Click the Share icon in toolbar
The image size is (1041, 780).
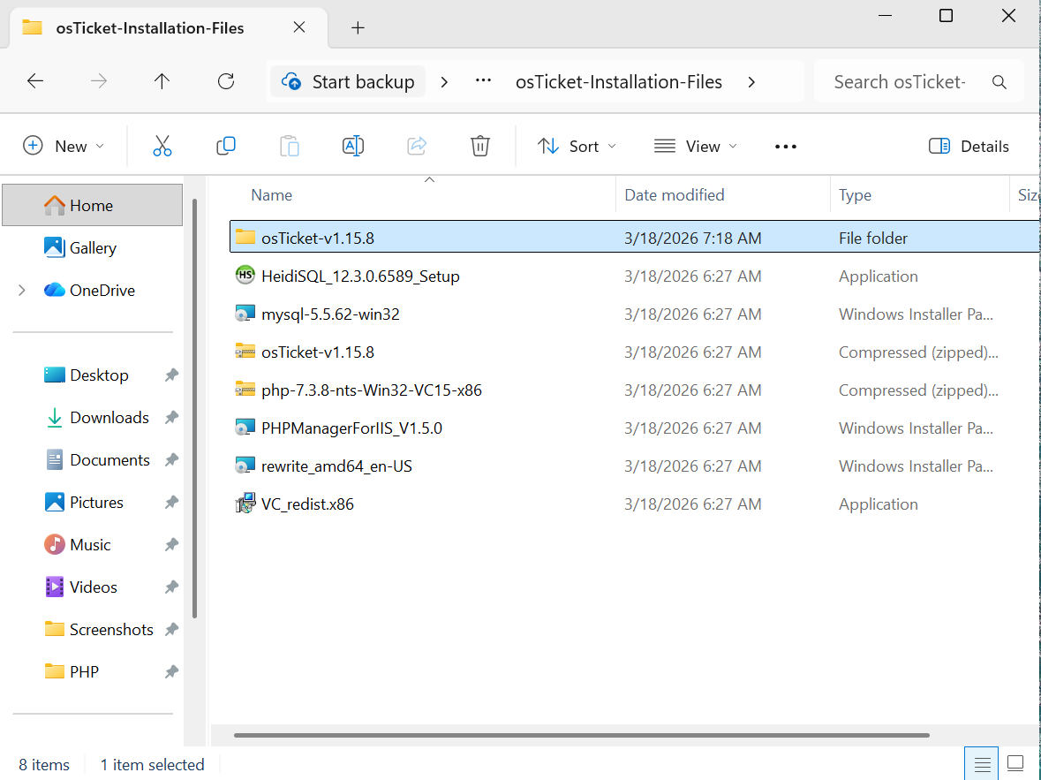[x=416, y=146]
